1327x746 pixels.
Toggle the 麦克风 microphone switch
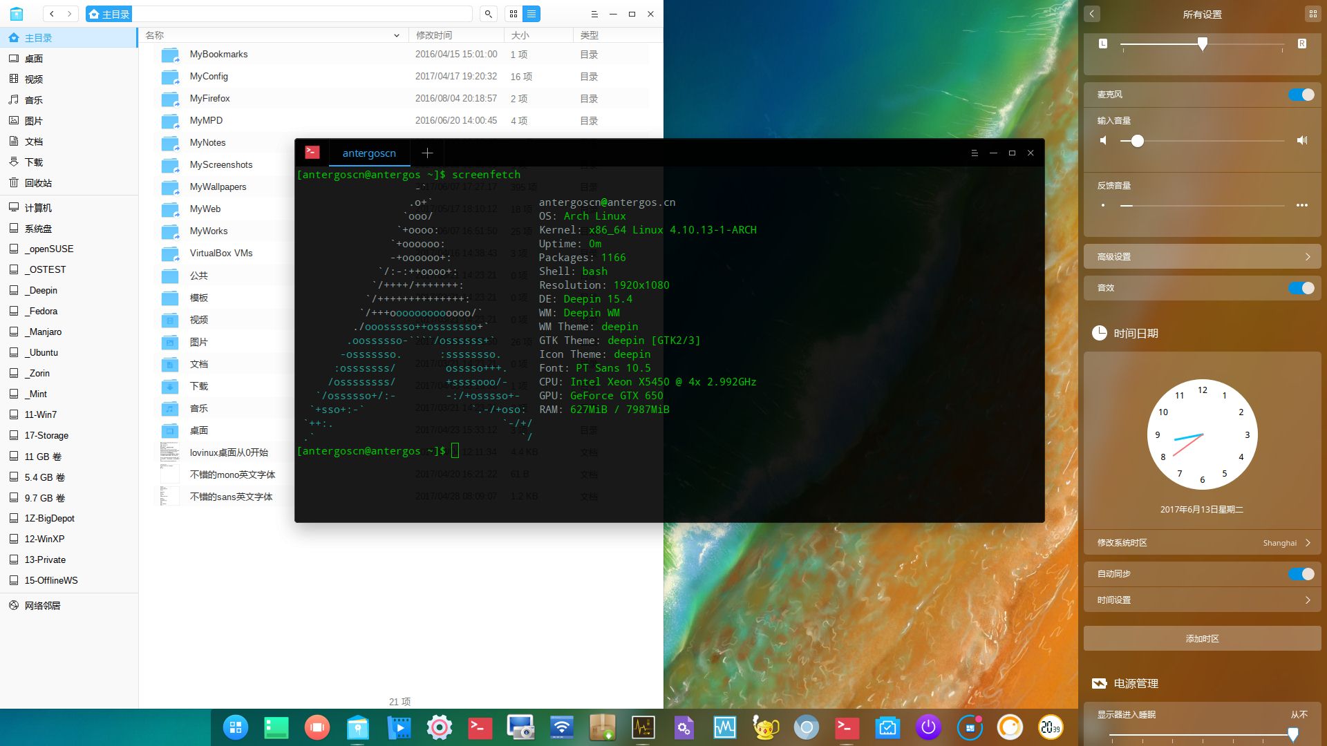pos(1301,95)
